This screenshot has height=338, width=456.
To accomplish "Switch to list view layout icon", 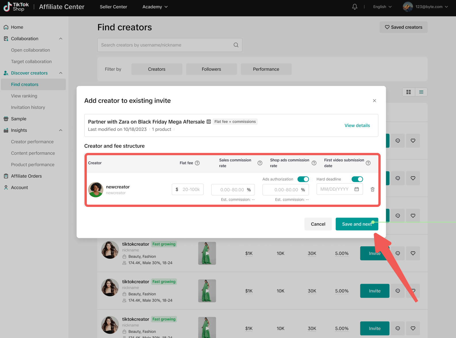I will (421, 92).
